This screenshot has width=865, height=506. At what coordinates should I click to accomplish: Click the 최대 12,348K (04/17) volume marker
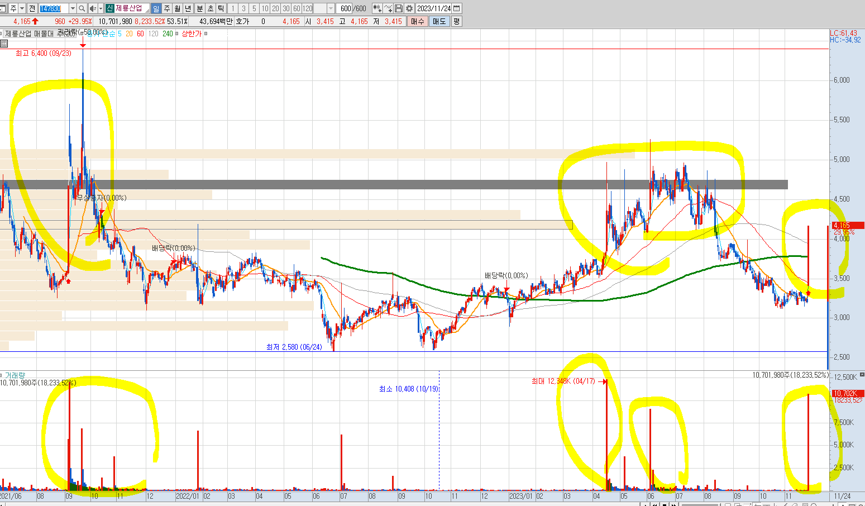[x=563, y=381]
